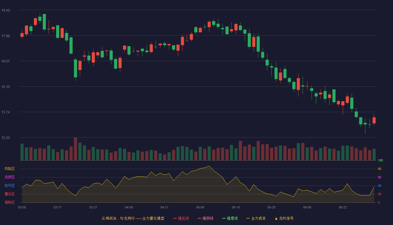Select the 建仓区 zone label
Image resolution: width=393 pixels, height=225 pixels.
[10, 194]
